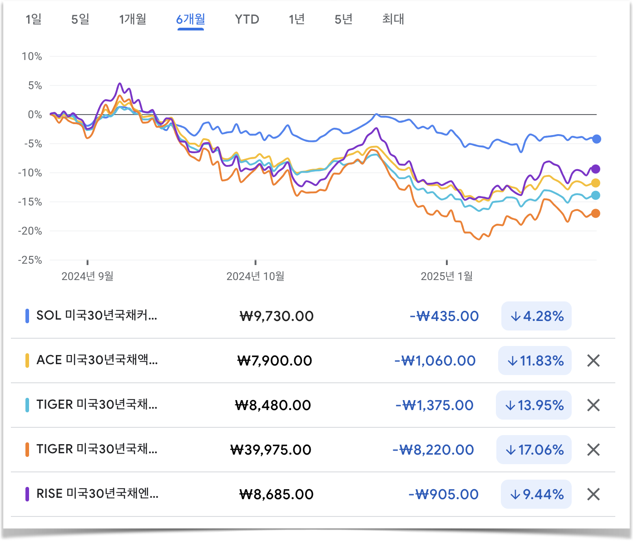Switch to the 5일 range tab
Image resolution: width=633 pixels, height=541 pixels.
[x=80, y=19]
